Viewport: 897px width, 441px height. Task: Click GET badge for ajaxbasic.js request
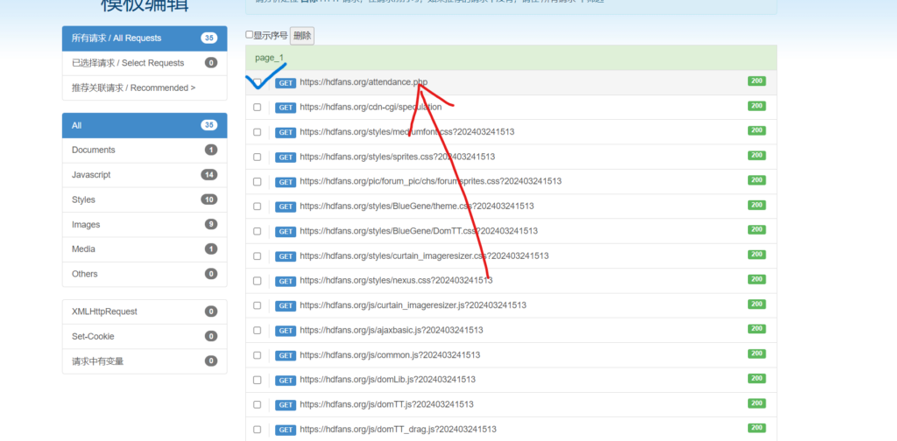point(286,331)
